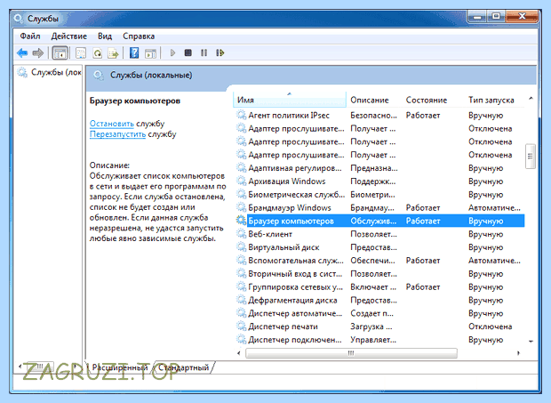
Task: Click scroll up arrow of services list
Action: click(x=531, y=99)
